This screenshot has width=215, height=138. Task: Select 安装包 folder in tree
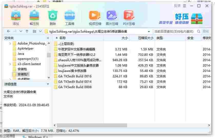[x=22, y=69]
